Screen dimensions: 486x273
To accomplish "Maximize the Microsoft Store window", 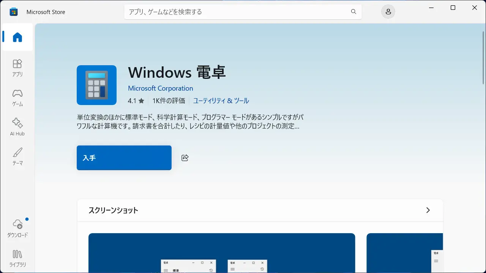I will click(x=453, y=8).
